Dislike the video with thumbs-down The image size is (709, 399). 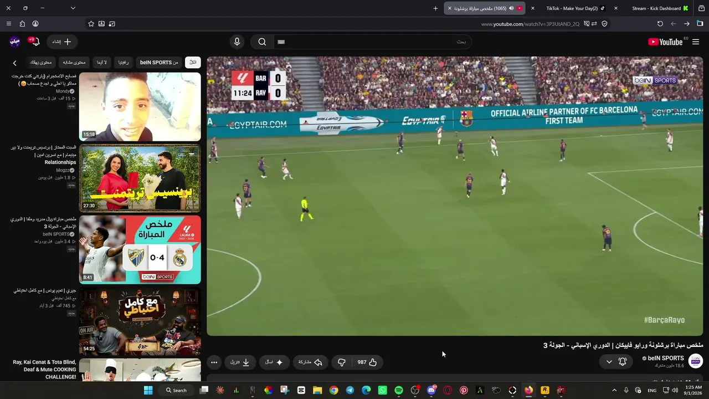pyautogui.click(x=342, y=362)
